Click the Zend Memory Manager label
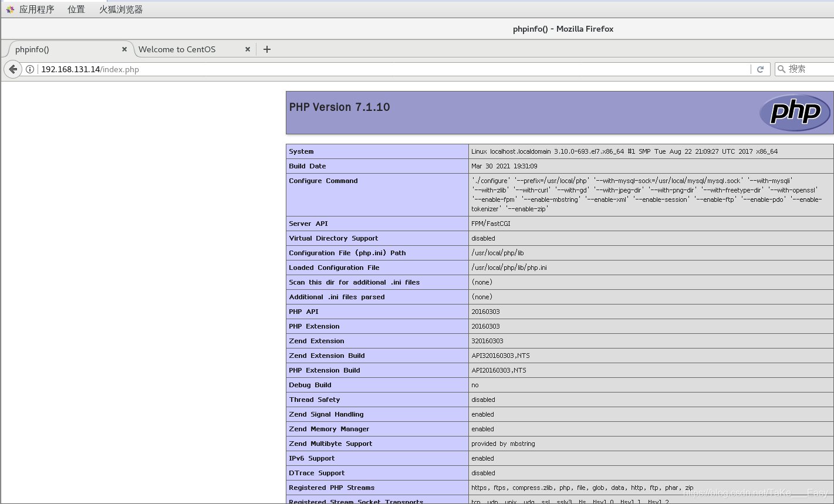 tap(329, 429)
